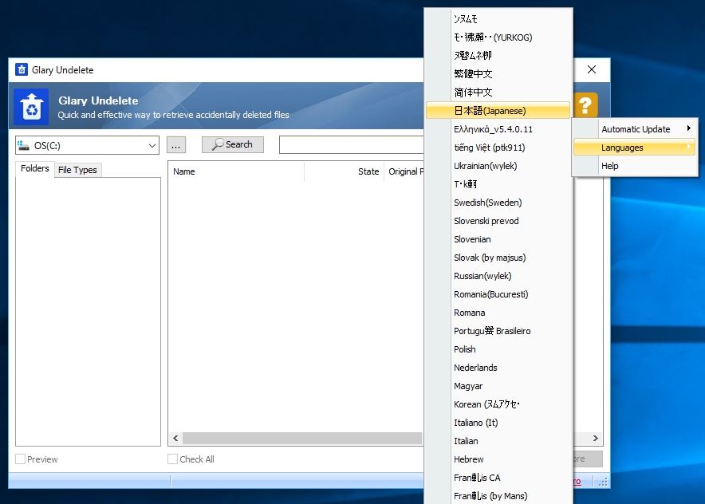Select tiếng Việt (ptk911) language
The image size is (705, 504).
498,148
